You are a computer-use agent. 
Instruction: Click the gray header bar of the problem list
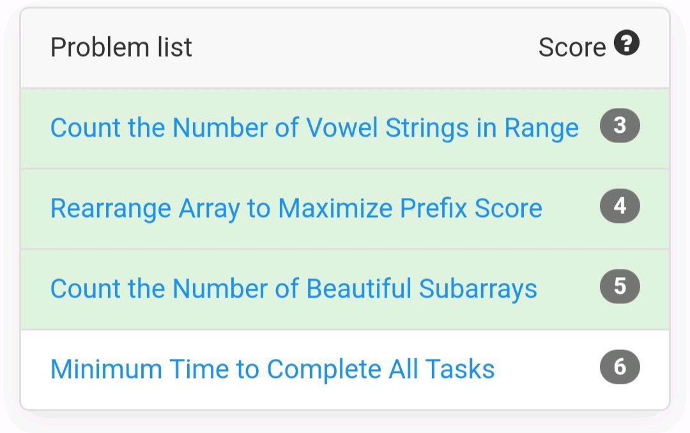pyautogui.click(x=345, y=47)
